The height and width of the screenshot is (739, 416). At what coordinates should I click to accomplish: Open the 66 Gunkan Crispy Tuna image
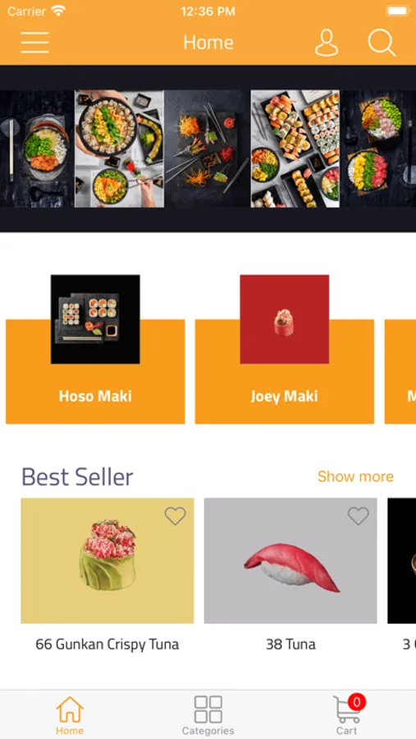tap(107, 561)
